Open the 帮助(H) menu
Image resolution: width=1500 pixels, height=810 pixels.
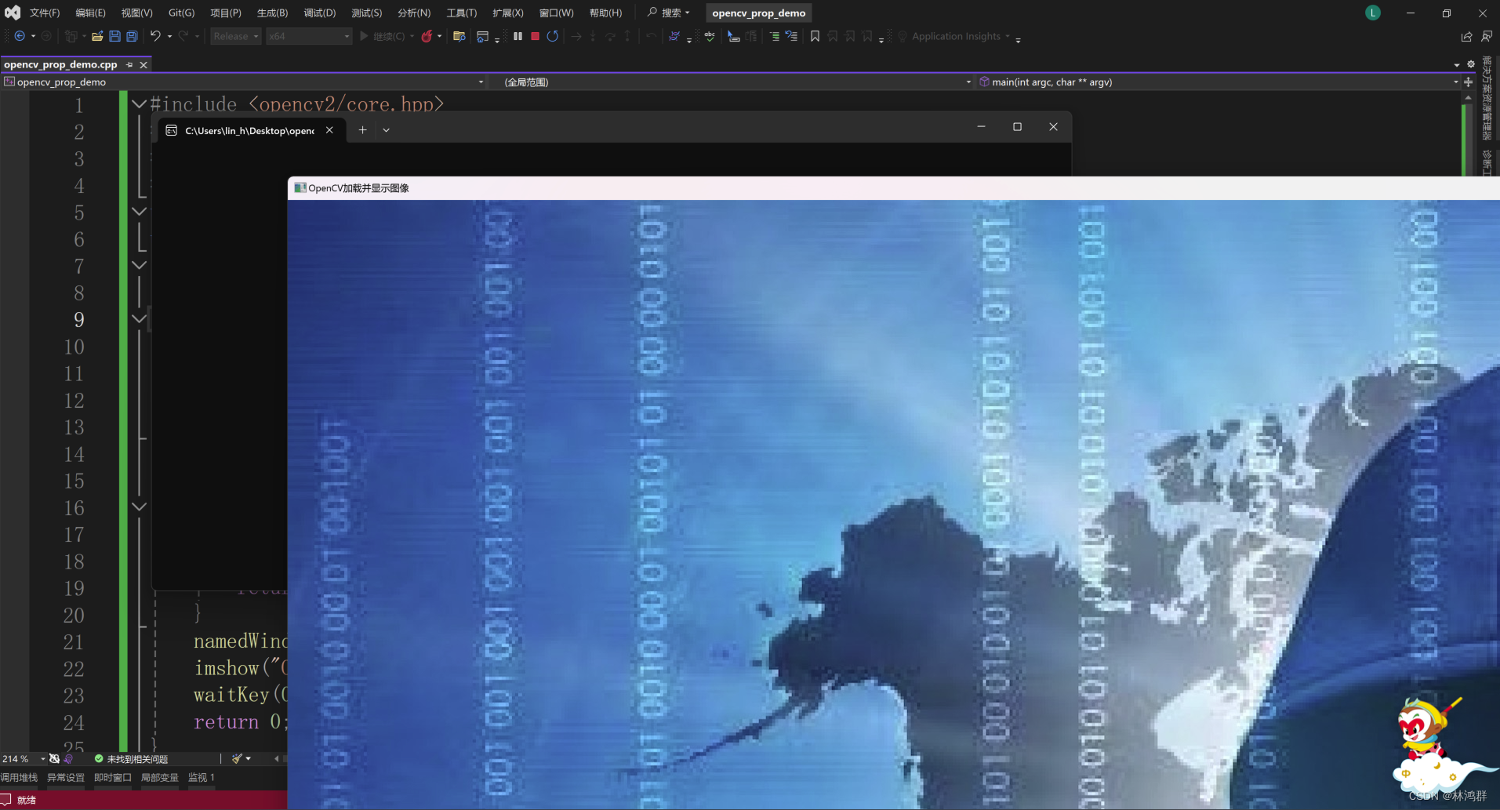pos(605,13)
